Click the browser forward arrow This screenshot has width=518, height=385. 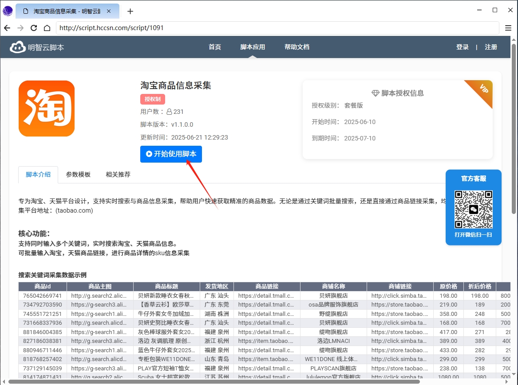(20, 28)
